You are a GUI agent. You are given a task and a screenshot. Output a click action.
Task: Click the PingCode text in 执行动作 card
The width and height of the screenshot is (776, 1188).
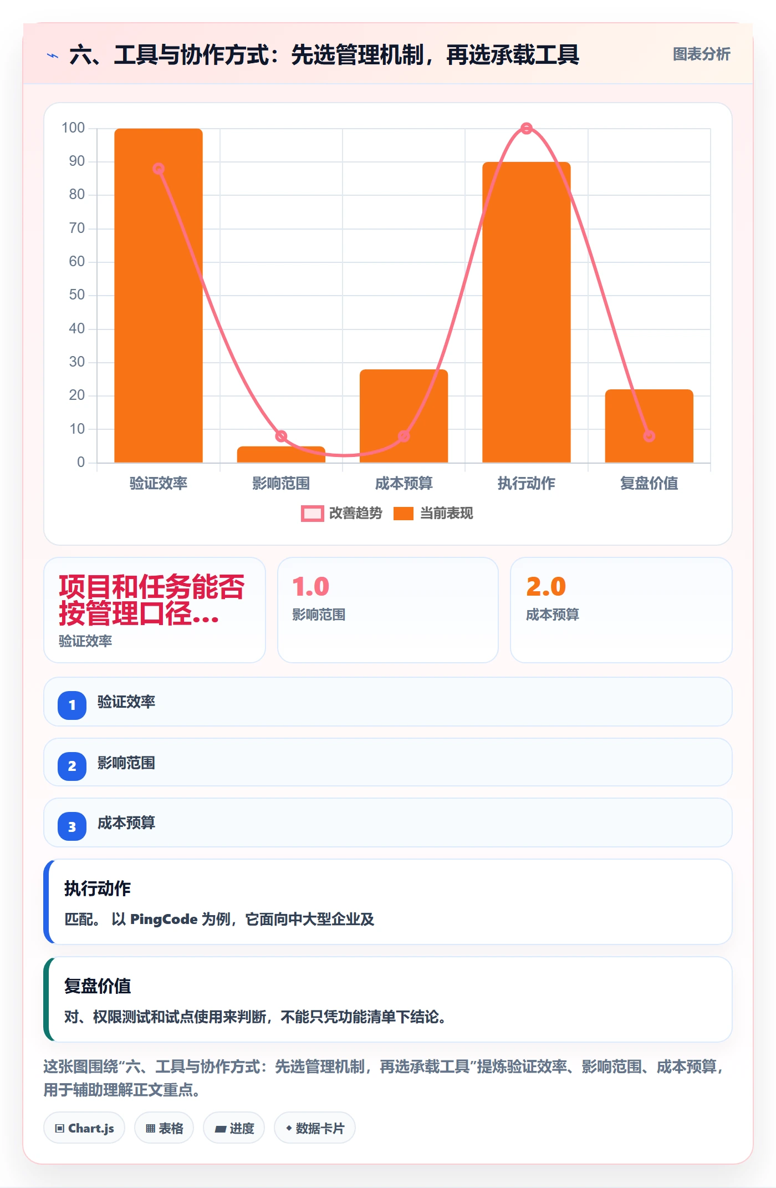click(x=164, y=920)
